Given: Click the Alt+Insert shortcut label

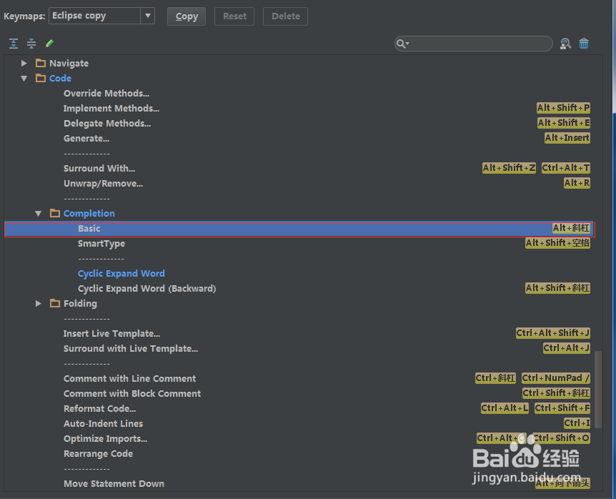Looking at the screenshot, I should 567,138.
